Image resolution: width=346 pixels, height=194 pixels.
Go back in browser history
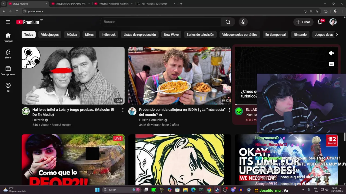coord(4,11)
